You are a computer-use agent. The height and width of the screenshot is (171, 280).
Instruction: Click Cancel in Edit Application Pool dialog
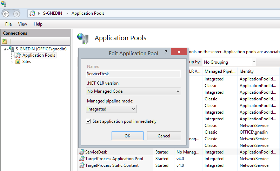[164, 136]
